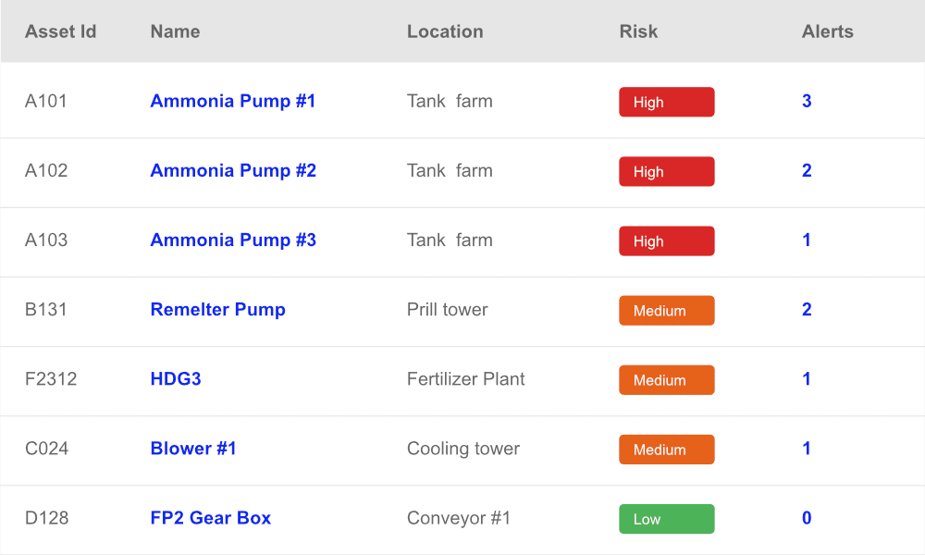View the 2 alerts for Ammonia Pump #2
Viewport: 925px width, 555px height.
click(x=807, y=170)
